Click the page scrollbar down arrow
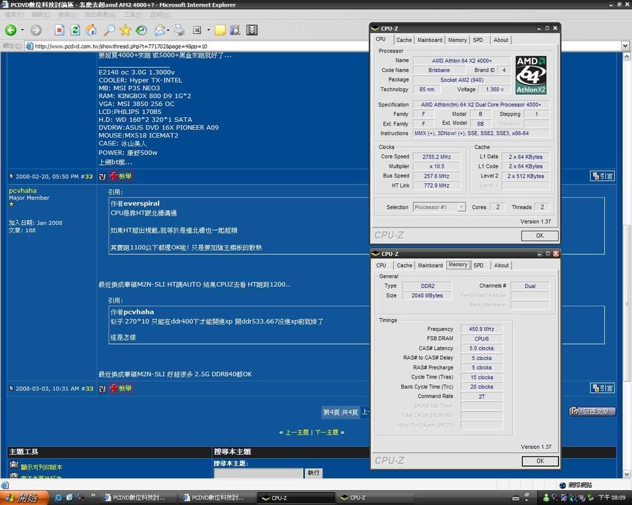The image size is (632, 505). point(627,474)
